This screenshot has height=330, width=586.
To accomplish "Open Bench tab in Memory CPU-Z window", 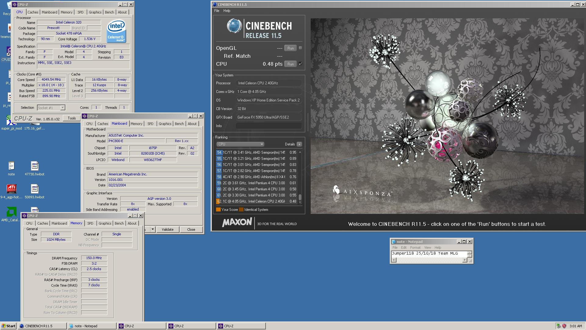I will (119, 223).
